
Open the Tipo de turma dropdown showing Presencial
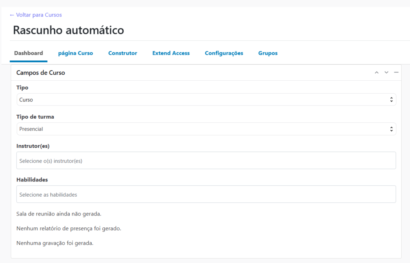tap(206, 129)
